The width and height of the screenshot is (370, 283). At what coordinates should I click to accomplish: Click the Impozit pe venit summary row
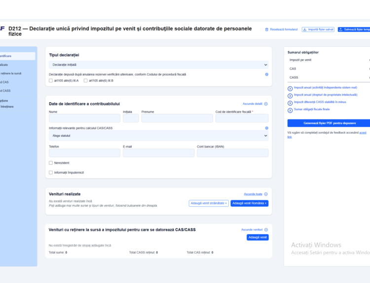tap(329, 60)
